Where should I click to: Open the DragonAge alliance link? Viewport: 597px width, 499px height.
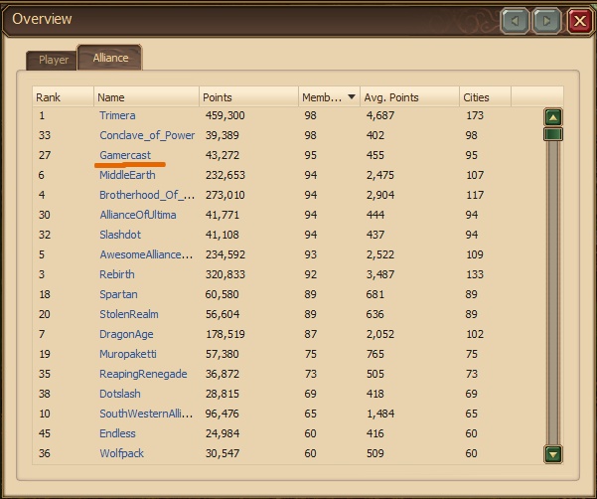126,334
